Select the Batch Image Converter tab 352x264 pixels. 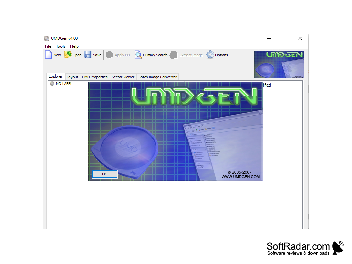click(158, 77)
